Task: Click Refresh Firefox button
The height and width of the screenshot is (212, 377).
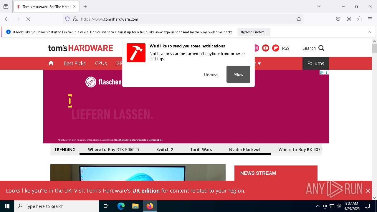Action: pyautogui.click(x=254, y=32)
